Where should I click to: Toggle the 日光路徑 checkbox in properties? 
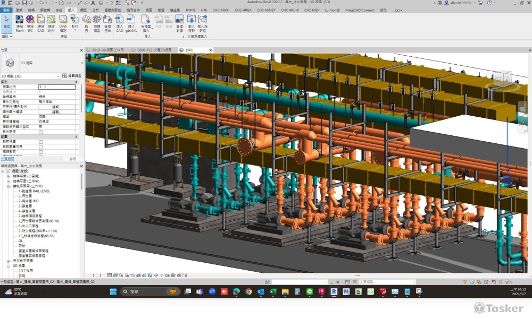point(40,132)
